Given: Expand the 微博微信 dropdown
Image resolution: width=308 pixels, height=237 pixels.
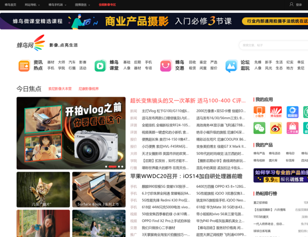Looking at the screenshot, I should click(82, 4).
